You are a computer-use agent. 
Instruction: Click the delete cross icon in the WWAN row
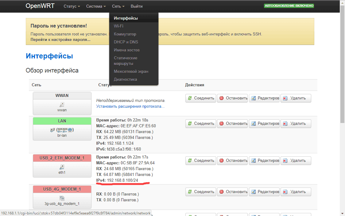pos(285,98)
